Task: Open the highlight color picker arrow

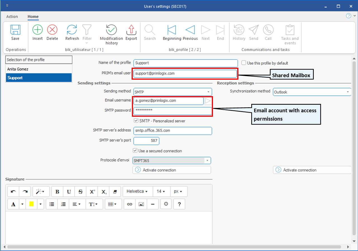Action: pyautogui.click(x=41, y=204)
